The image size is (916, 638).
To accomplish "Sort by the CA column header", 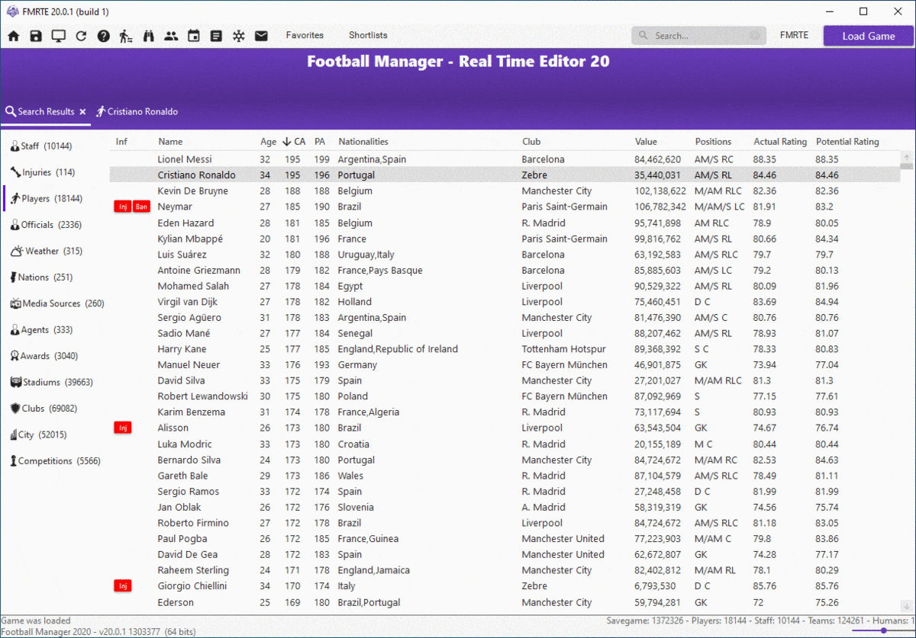I will [294, 141].
